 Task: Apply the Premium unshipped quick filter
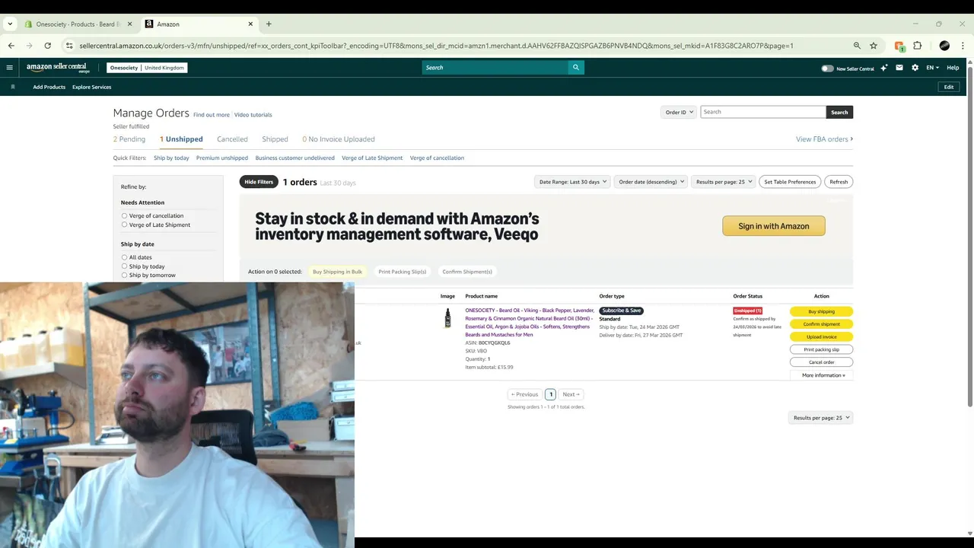(222, 158)
